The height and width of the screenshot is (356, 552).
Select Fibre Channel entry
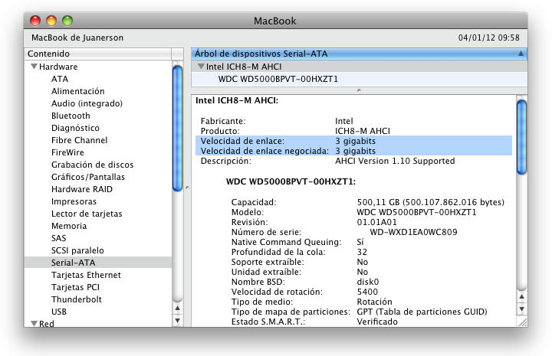tap(80, 140)
